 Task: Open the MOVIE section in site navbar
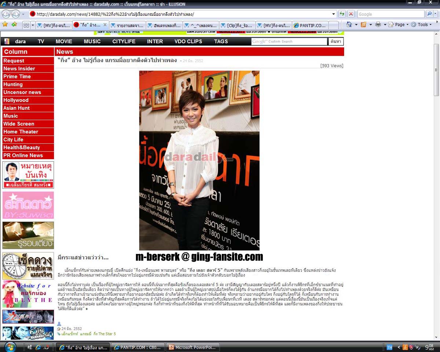tap(64, 41)
